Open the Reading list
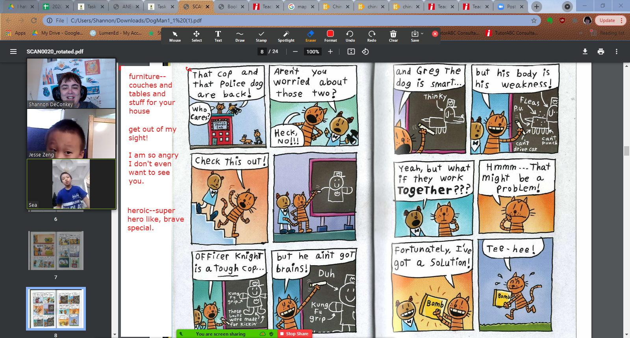Image resolution: width=630 pixels, height=338 pixels. [607, 33]
